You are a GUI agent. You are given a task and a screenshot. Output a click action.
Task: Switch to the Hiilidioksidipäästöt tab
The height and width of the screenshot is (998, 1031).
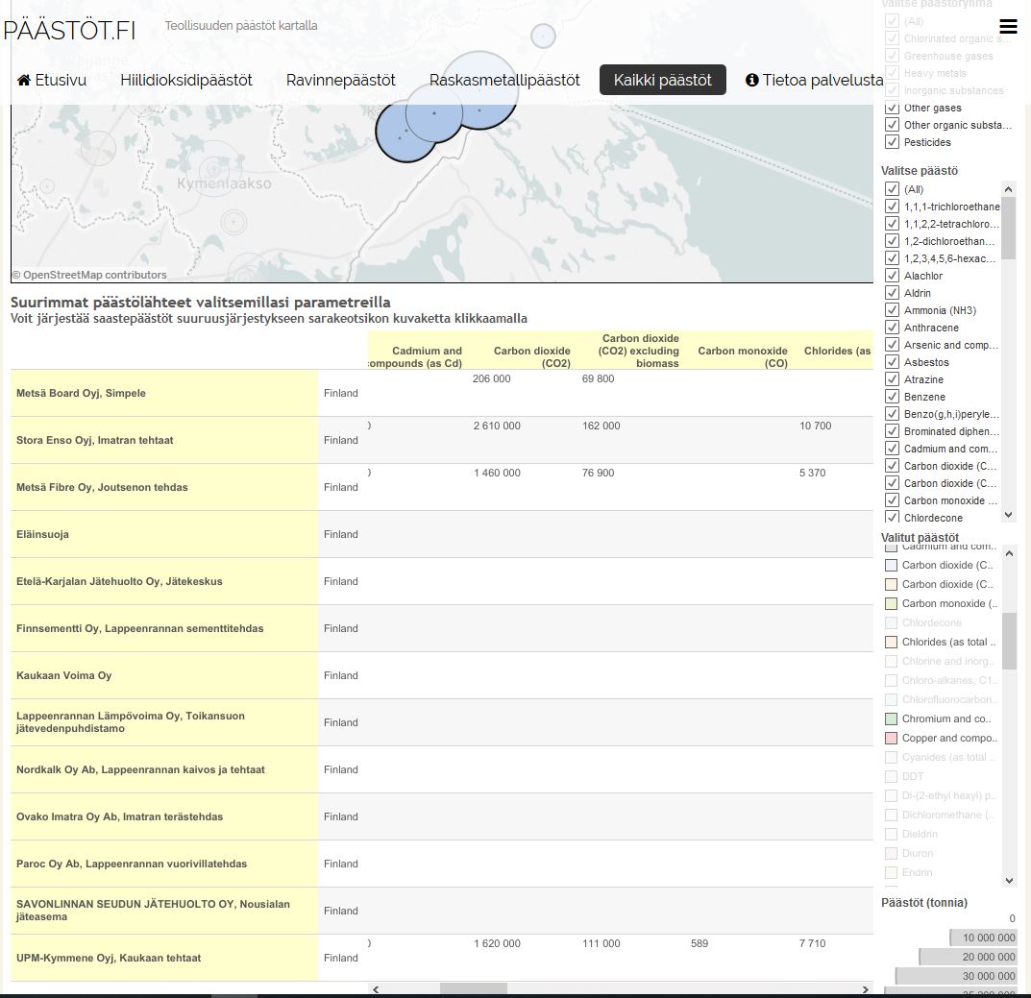pos(186,81)
